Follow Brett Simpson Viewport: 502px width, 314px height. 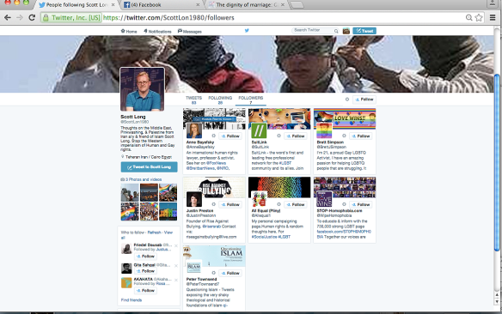[x=360, y=136]
